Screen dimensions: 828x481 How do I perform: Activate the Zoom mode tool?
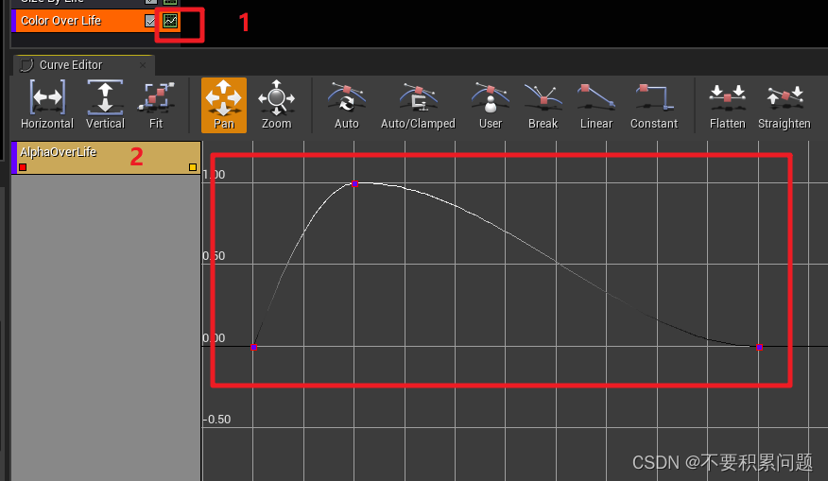point(276,105)
